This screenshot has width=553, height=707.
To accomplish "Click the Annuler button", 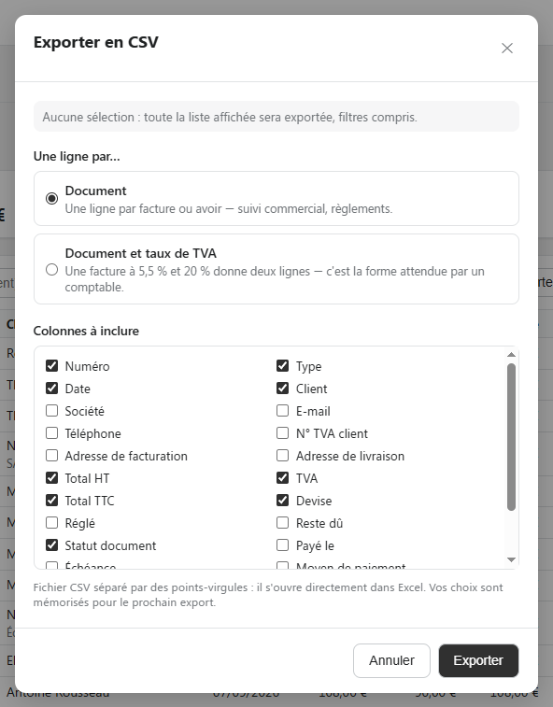I will click(x=391, y=660).
